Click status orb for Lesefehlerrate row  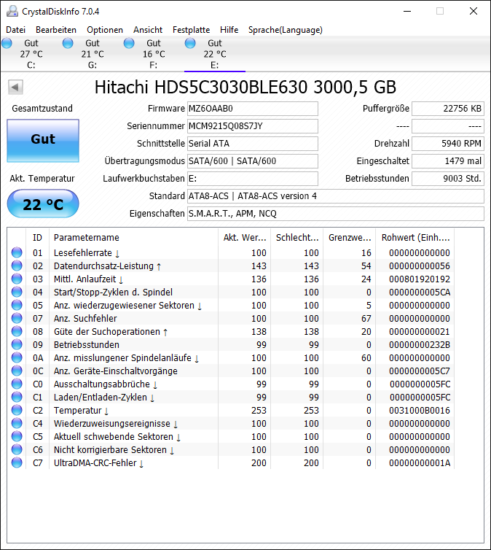coord(17,252)
